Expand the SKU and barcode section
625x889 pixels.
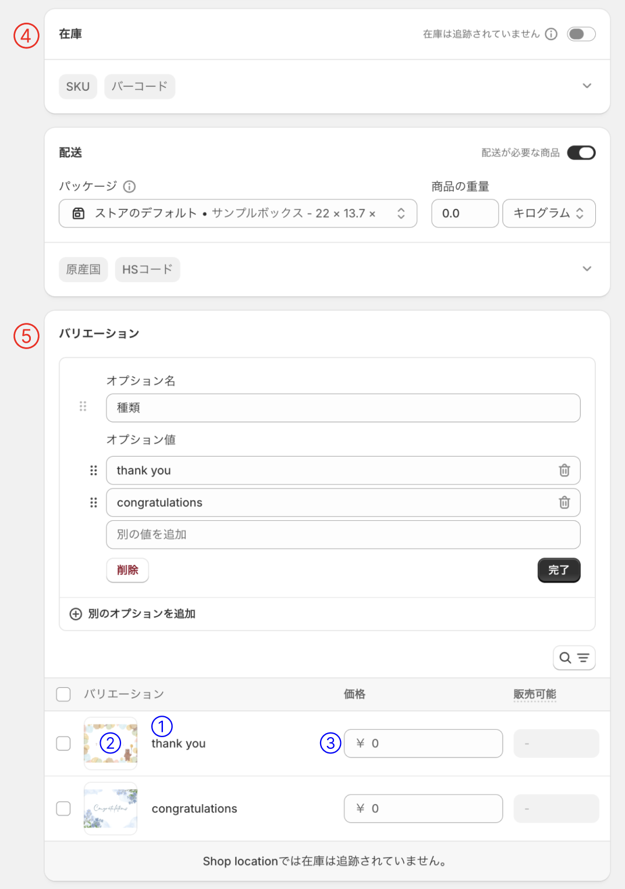pos(587,86)
